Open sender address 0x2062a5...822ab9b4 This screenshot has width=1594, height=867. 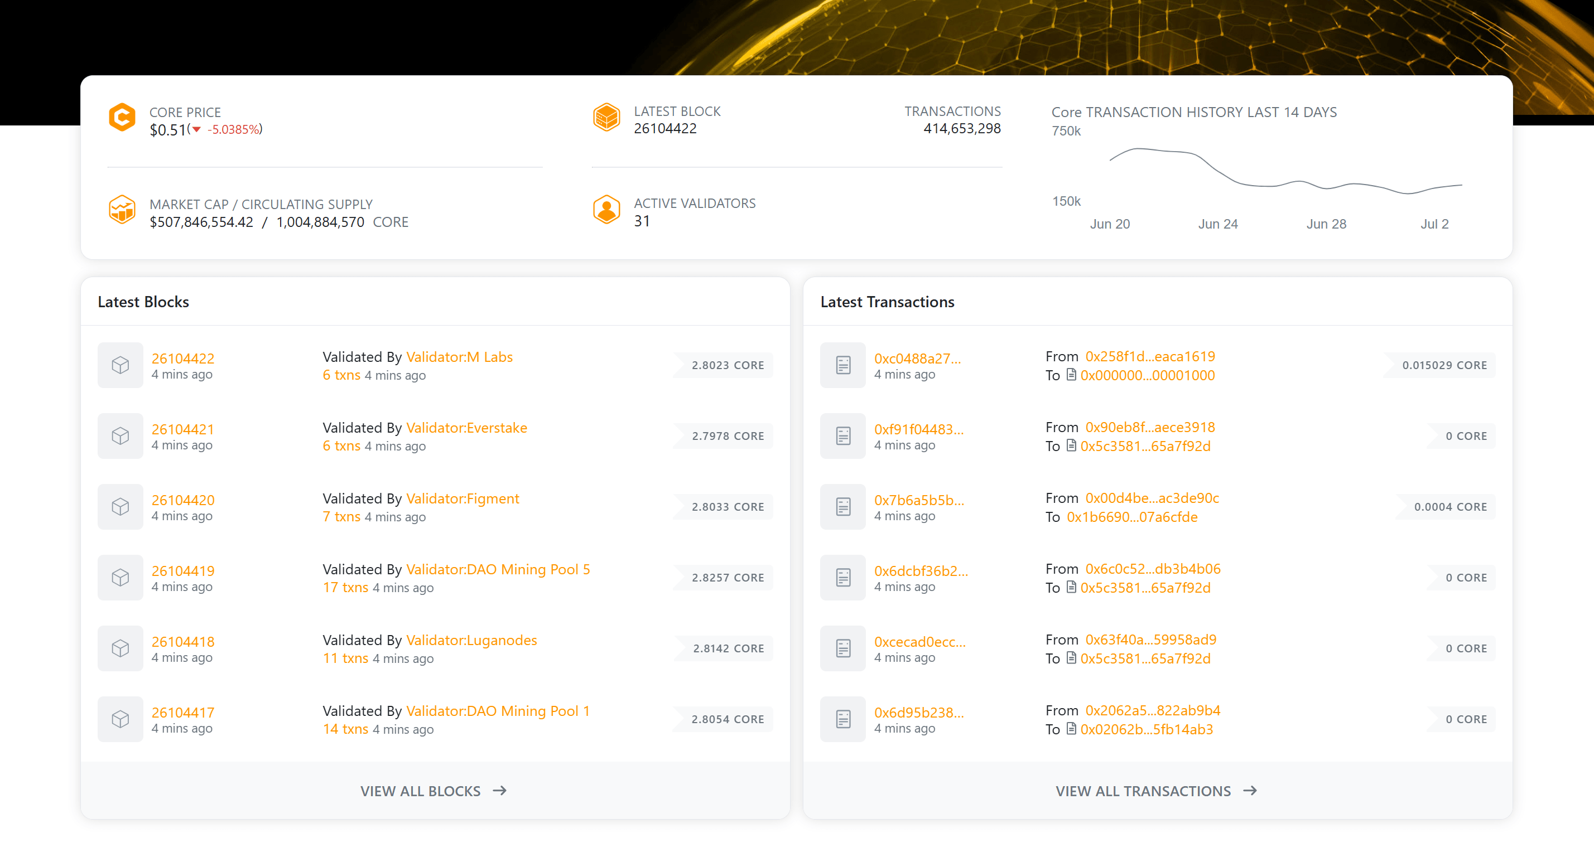1152,710
